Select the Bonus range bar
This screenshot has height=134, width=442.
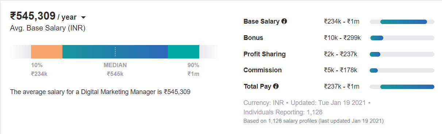tap(402, 38)
